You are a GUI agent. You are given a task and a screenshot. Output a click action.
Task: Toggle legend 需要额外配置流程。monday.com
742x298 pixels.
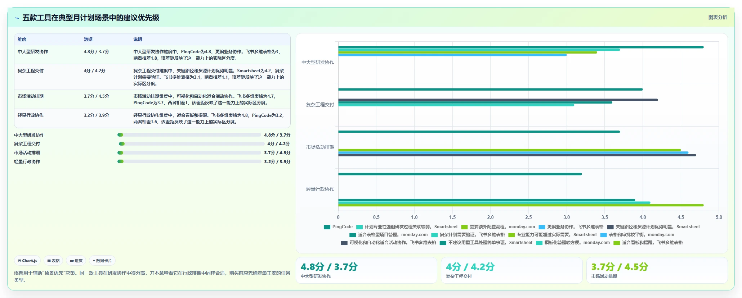[x=498, y=227]
